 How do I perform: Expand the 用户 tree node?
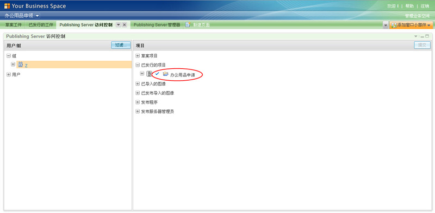pyautogui.click(x=9, y=74)
